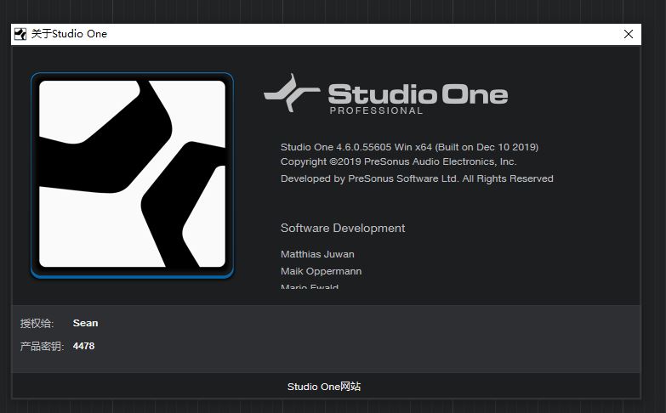666x413 pixels.
Task: Open the Studio One网站 link
Action: pyautogui.click(x=324, y=387)
